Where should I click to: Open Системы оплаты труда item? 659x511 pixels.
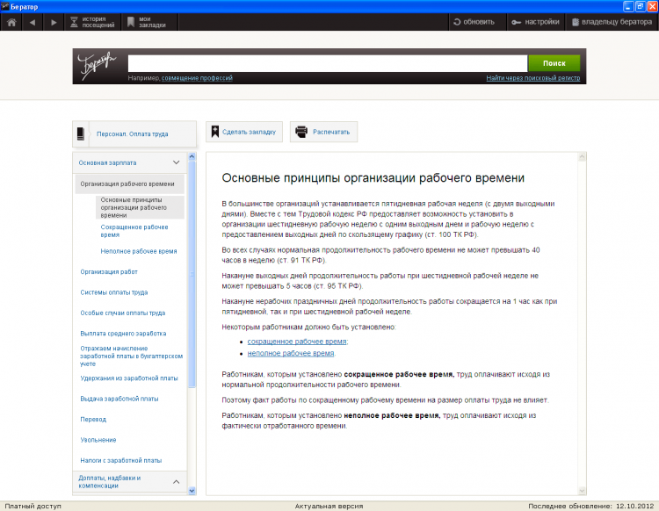pos(114,292)
